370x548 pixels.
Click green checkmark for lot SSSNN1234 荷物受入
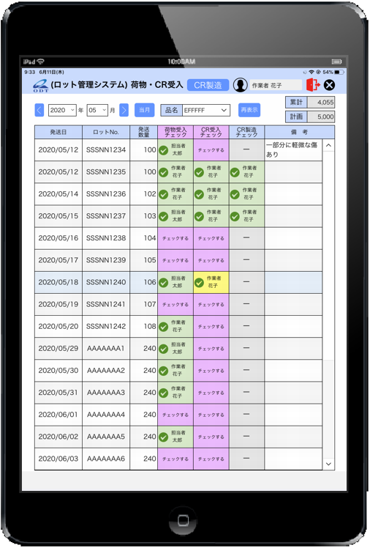point(163,150)
